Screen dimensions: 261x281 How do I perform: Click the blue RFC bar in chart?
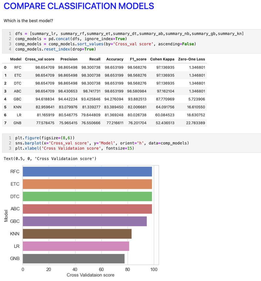point(87,172)
